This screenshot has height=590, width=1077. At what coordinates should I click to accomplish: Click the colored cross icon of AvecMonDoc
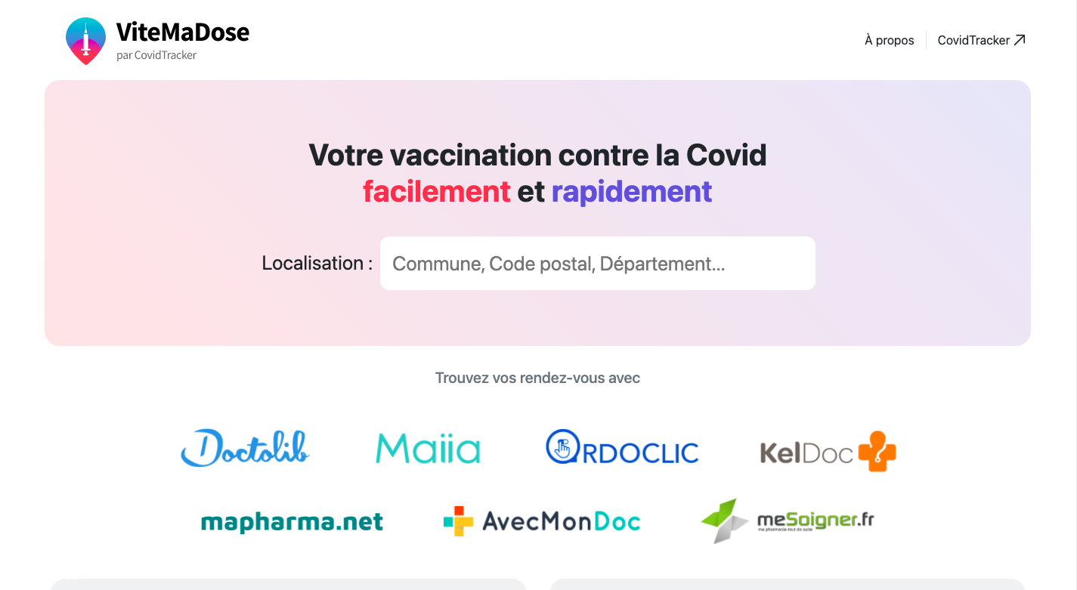point(458,521)
